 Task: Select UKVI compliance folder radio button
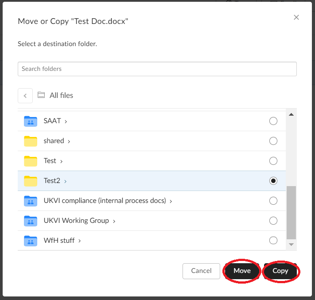click(x=273, y=201)
